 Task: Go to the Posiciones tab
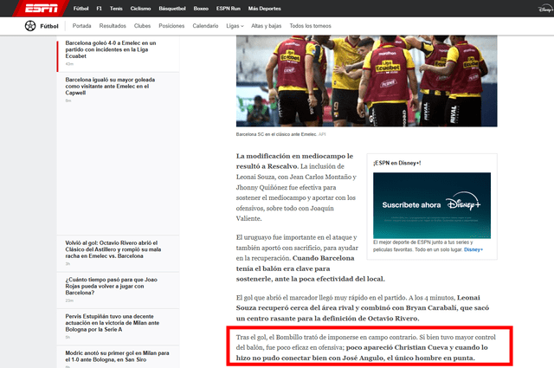[x=171, y=26]
